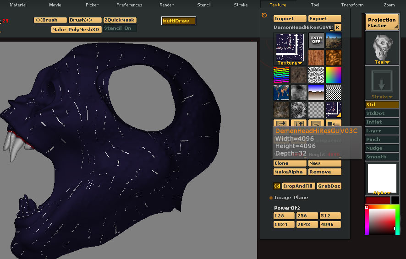Viewport: 406px width, 259px height.
Task: Select the dark brown rock texture in bottom row
Action: point(281,110)
